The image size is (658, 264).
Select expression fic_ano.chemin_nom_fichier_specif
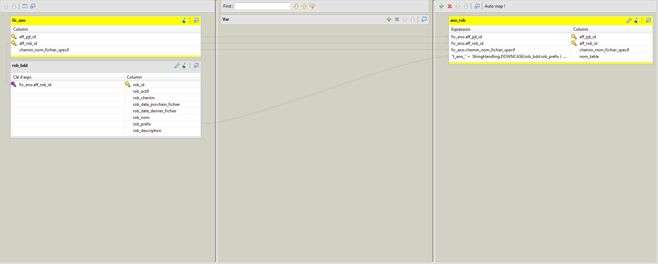click(x=510, y=50)
